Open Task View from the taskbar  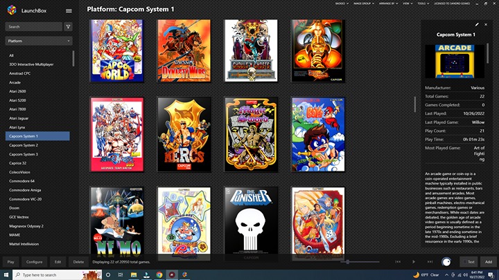(x=121, y=274)
